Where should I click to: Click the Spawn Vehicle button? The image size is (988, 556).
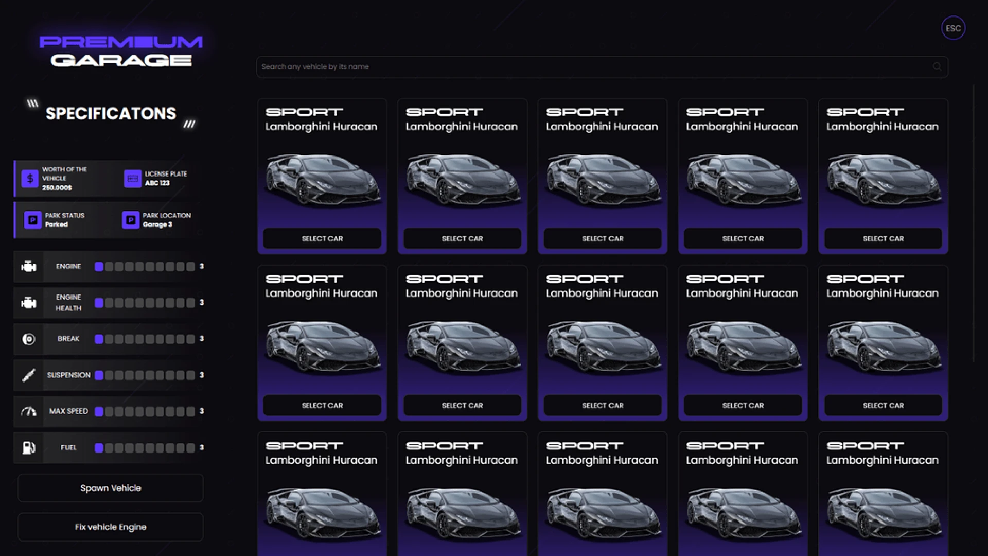[111, 488]
